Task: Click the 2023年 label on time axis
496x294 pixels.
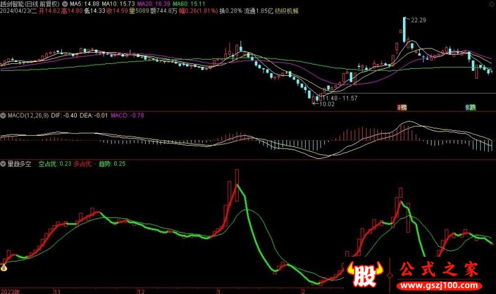Action: coord(11,291)
